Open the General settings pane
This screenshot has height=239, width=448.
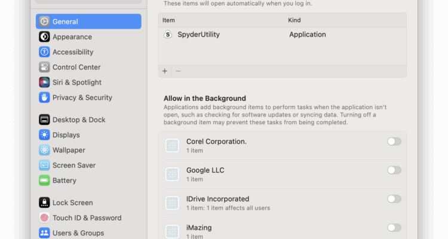pyautogui.click(x=88, y=22)
